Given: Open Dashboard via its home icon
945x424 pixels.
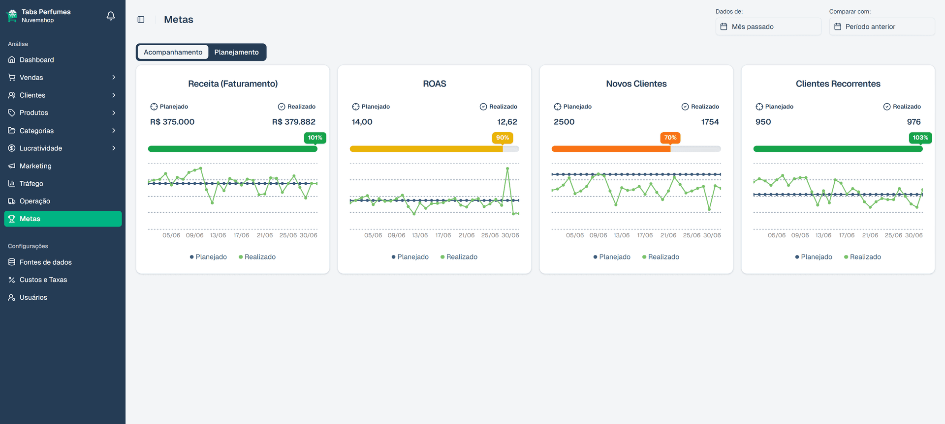Looking at the screenshot, I should point(12,60).
